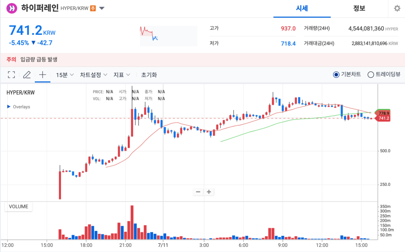Click the 저가 low price label

coord(214,43)
